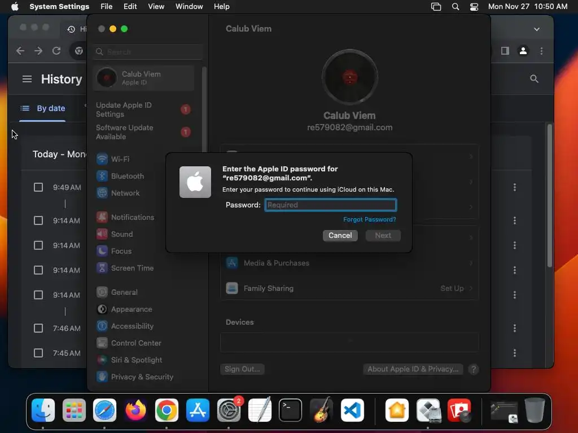This screenshot has width=578, height=433.
Task: Select the General gear icon
Action: point(102,293)
